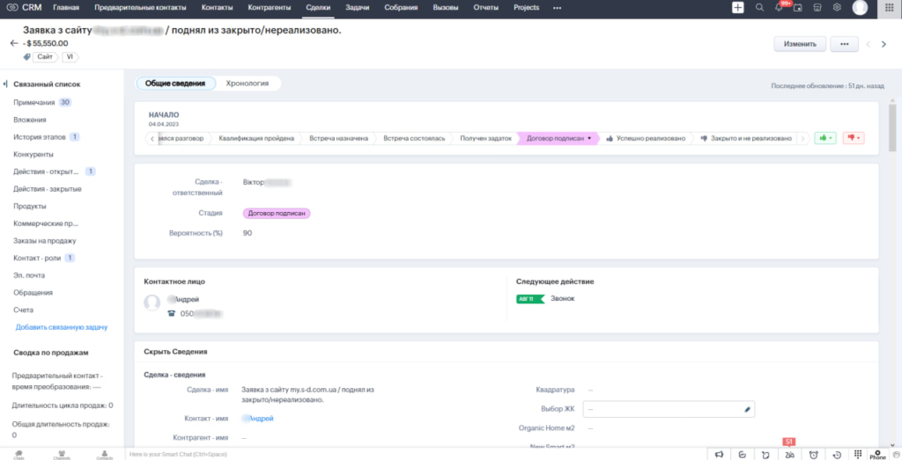The image size is (902, 460).
Task: Click the Выбор ЖК input field
Action: pos(669,410)
